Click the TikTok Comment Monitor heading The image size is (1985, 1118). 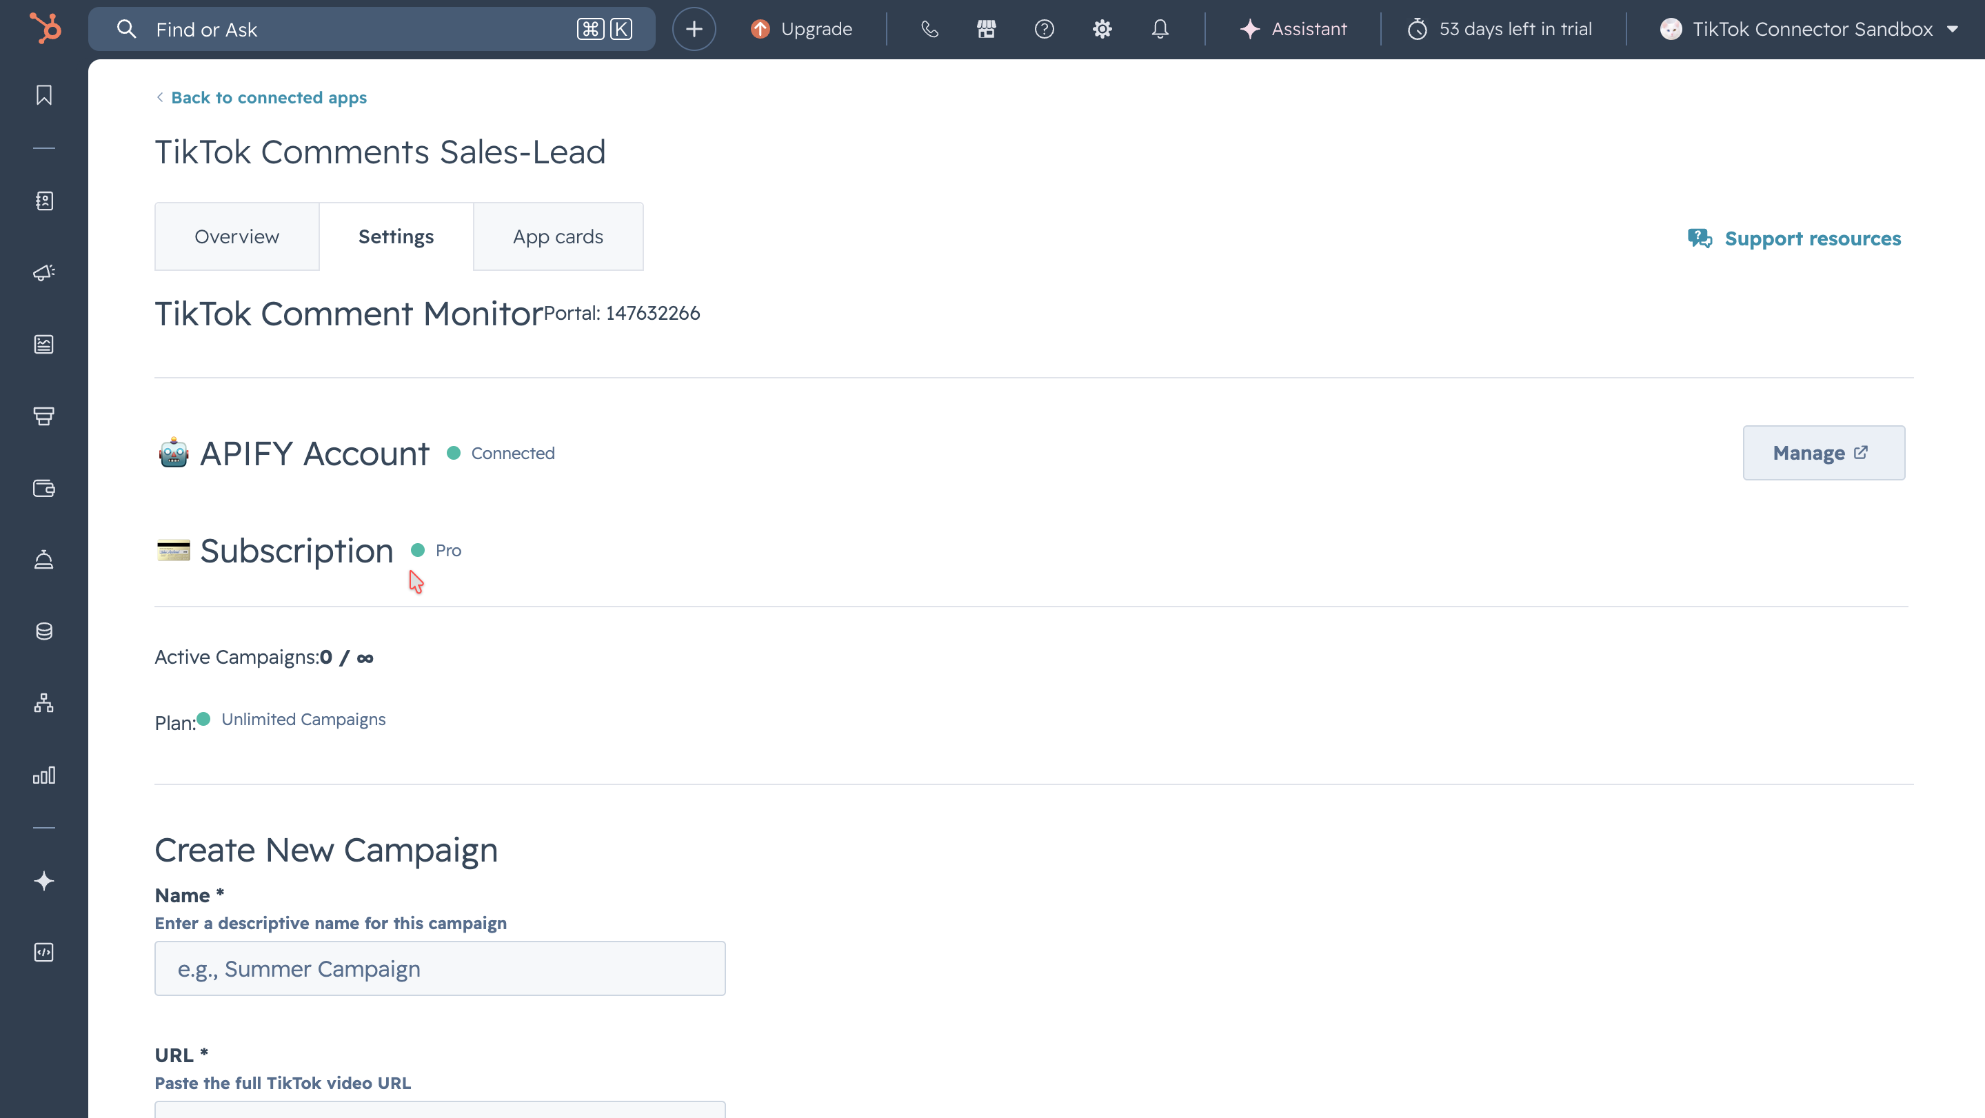click(349, 314)
